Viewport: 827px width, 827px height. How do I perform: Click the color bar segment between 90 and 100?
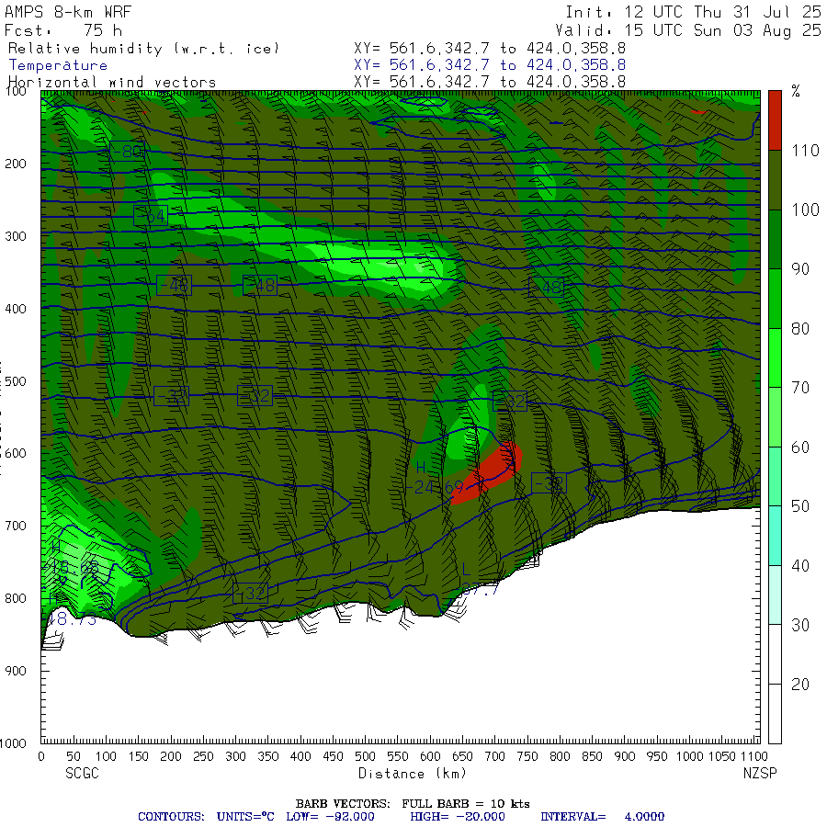click(x=775, y=240)
